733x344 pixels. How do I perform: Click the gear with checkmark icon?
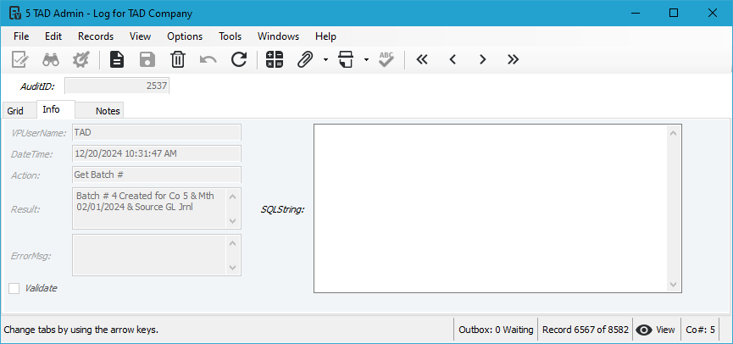point(81,60)
